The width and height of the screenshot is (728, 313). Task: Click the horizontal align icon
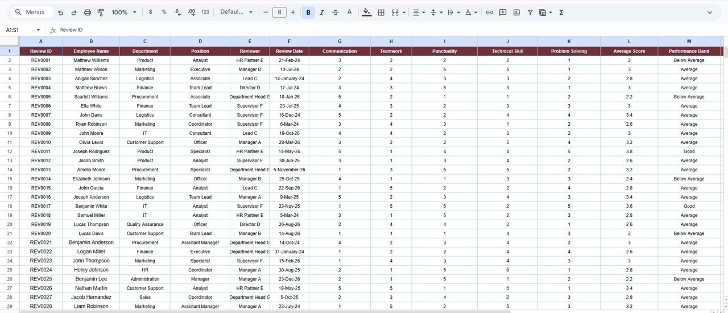tap(416, 12)
